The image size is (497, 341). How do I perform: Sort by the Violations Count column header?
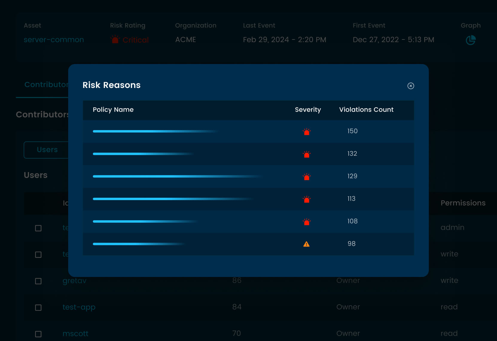[x=366, y=110]
